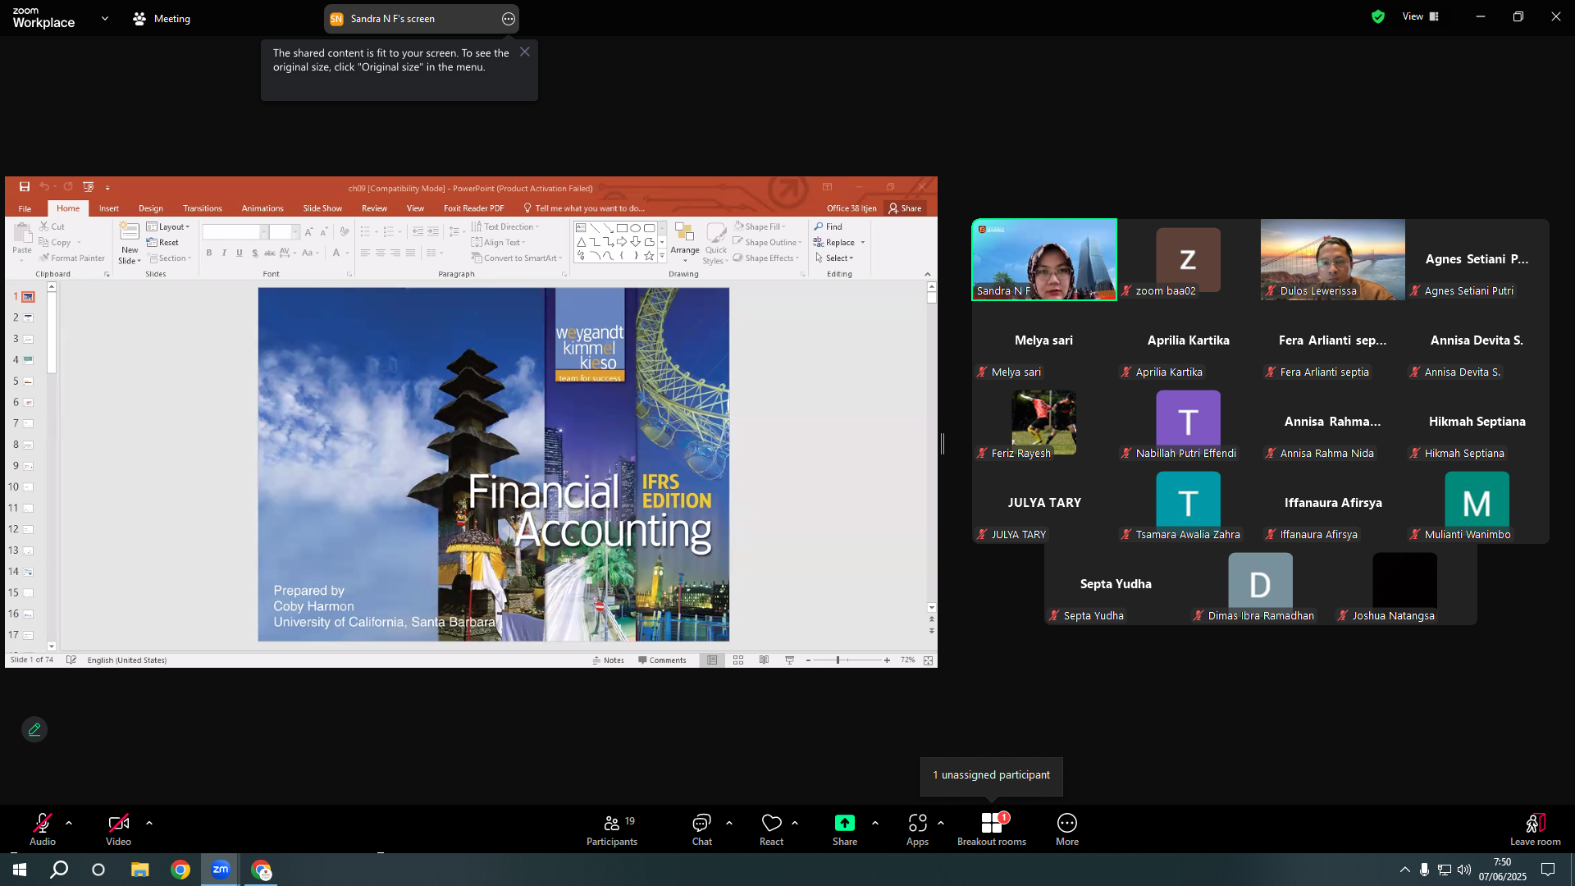
Task: Toggle Bold formatting
Action: click(x=209, y=253)
